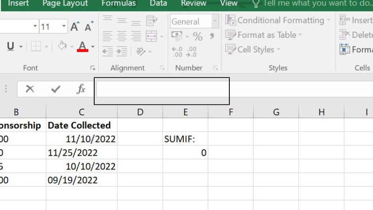Open the Font dialog launcher
Viewport: 373px width, 210px height.
(x=92, y=68)
